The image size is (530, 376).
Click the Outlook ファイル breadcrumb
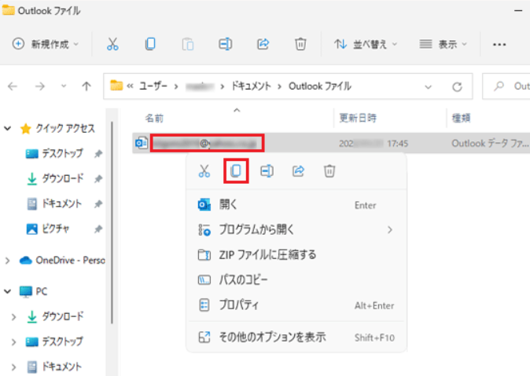click(x=320, y=86)
